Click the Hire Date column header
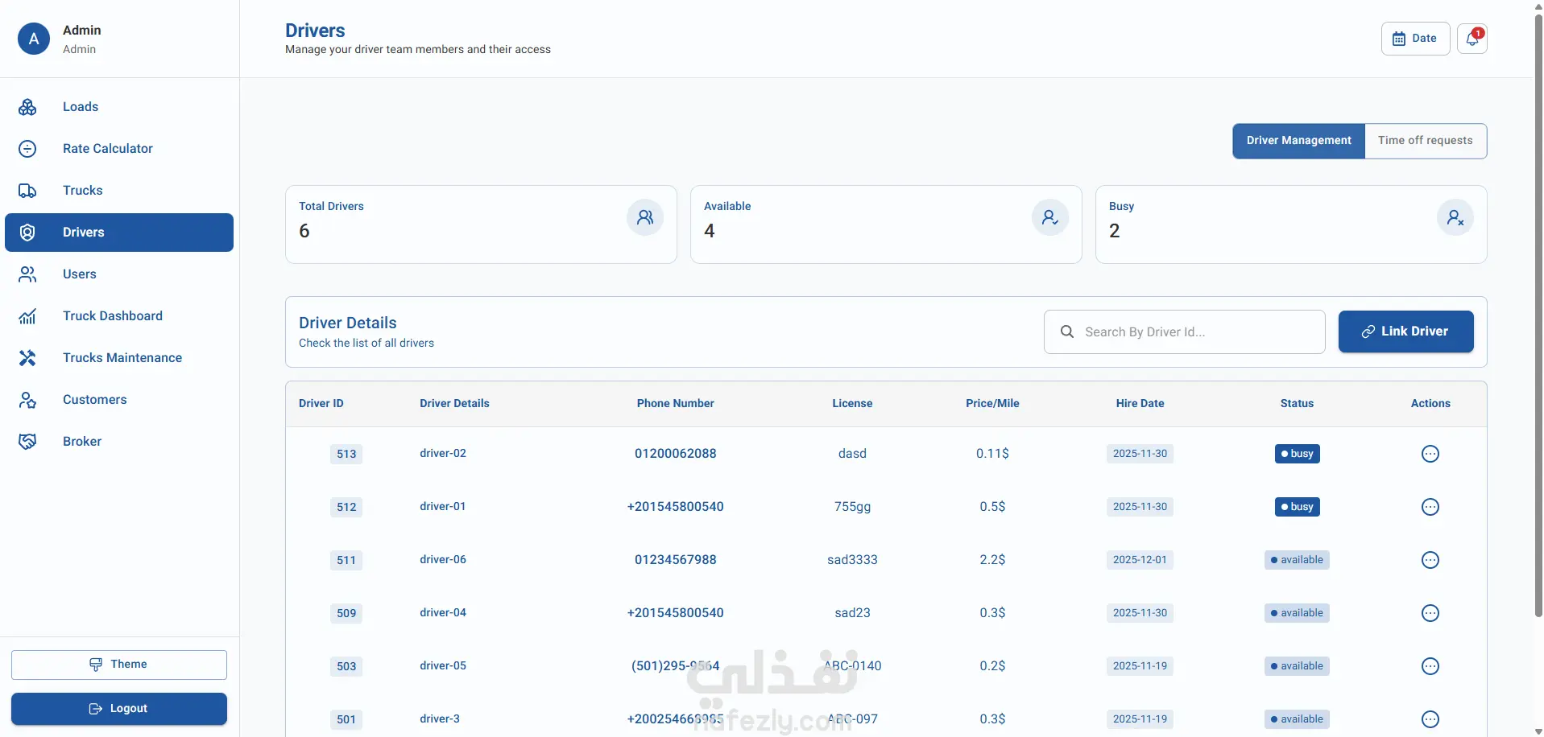Viewport: 1544px width, 737px height. point(1140,404)
